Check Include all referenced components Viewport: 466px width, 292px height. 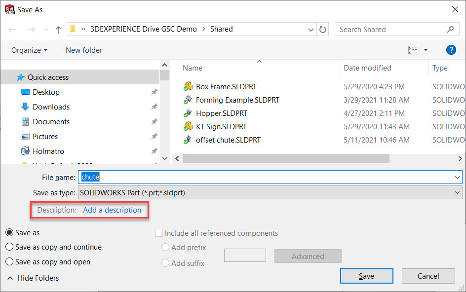pyautogui.click(x=159, y=233)
